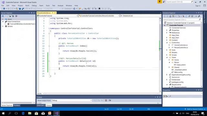
Task: Click the Save icon in main toolbar
Action: tap(20, 9)
